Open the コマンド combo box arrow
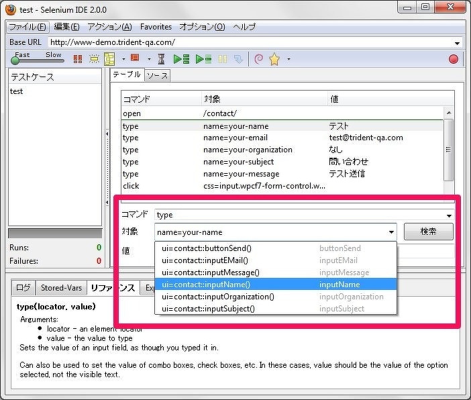Image resolution: width=471 pixels, height=400 pixels. click(x=449, y=215)
